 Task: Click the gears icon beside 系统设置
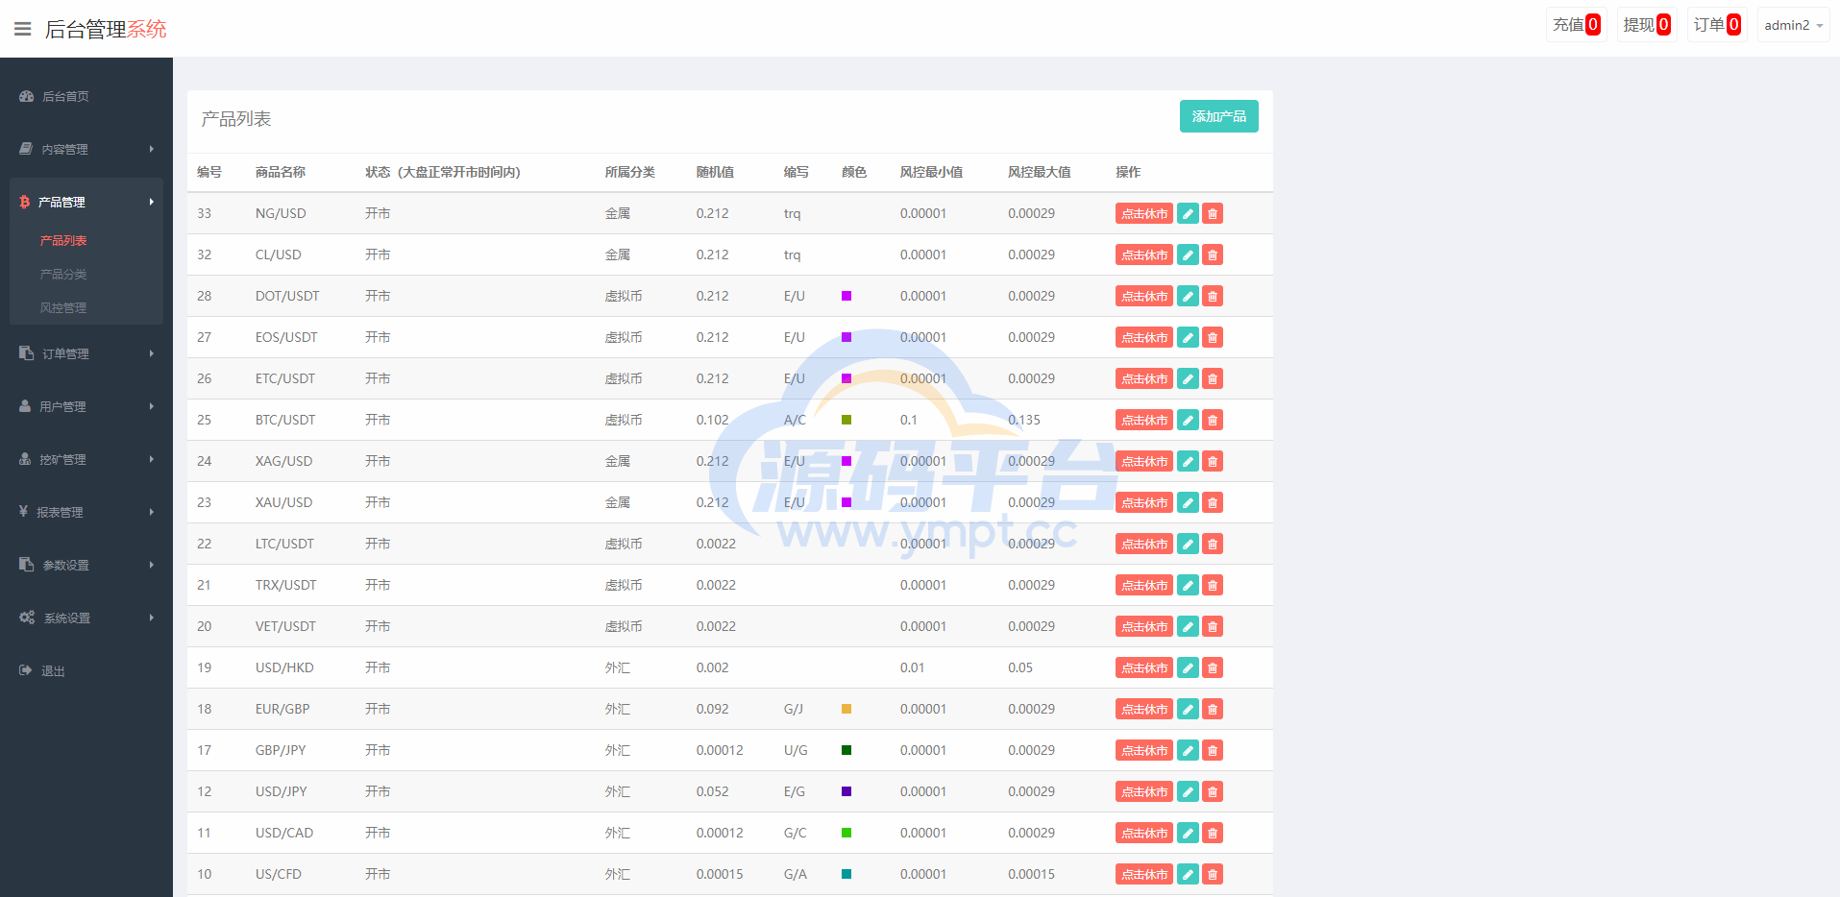[x=27, y=618]
